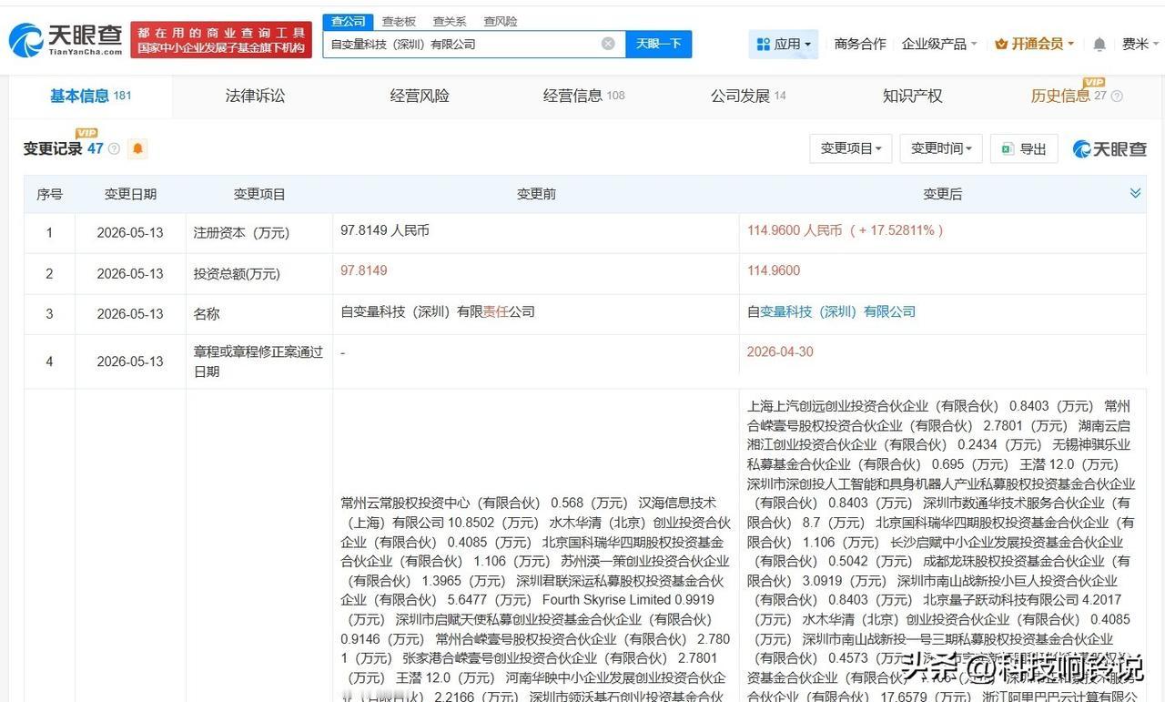Click the 97.8149 人民币 value in row 1

coord(385,230)
